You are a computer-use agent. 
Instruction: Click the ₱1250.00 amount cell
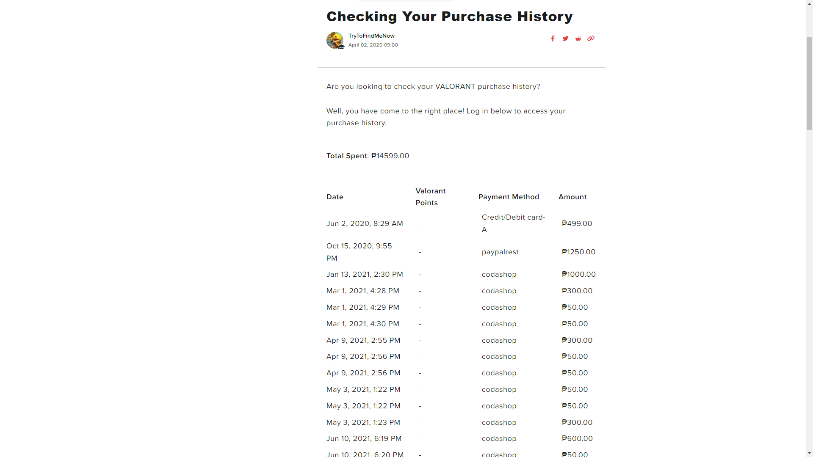pyautogui.click(x=578, y=252)
